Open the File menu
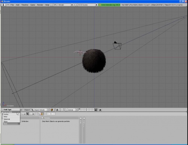The width and height of the screenshot is (188, 145). pyautogui.click(x=12, y=5)
